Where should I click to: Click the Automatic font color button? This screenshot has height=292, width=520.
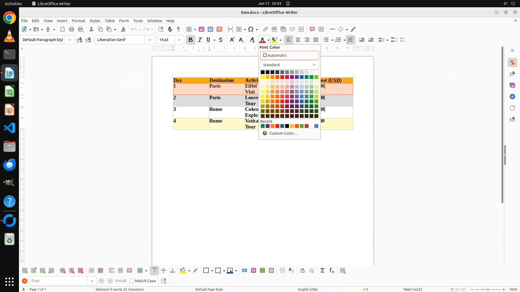pyautogui.click(x=289, y=55)
